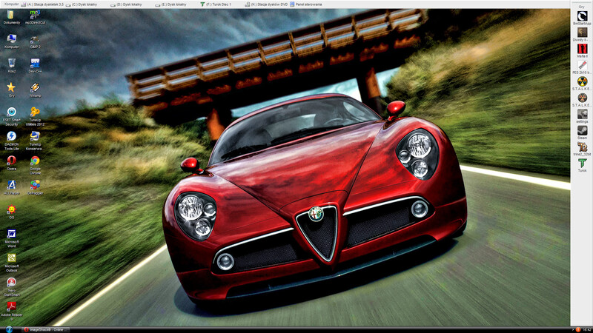Open (F:) Turok Disc 1 drive

(x=216, y=4)
